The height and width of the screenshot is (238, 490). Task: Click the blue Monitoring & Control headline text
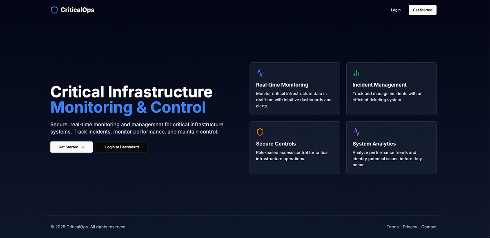128,107
